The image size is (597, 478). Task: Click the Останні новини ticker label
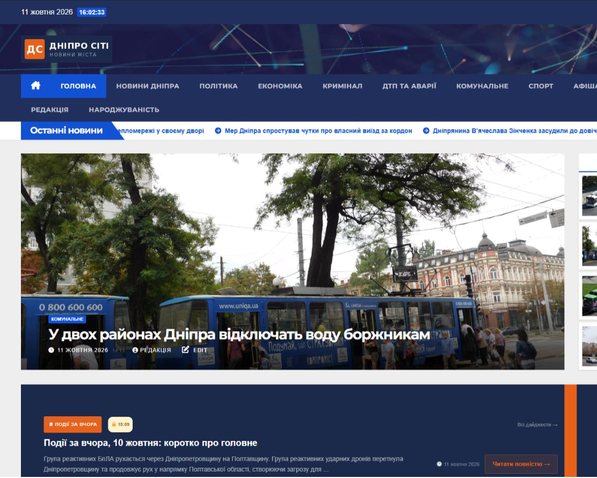(66, 131)
